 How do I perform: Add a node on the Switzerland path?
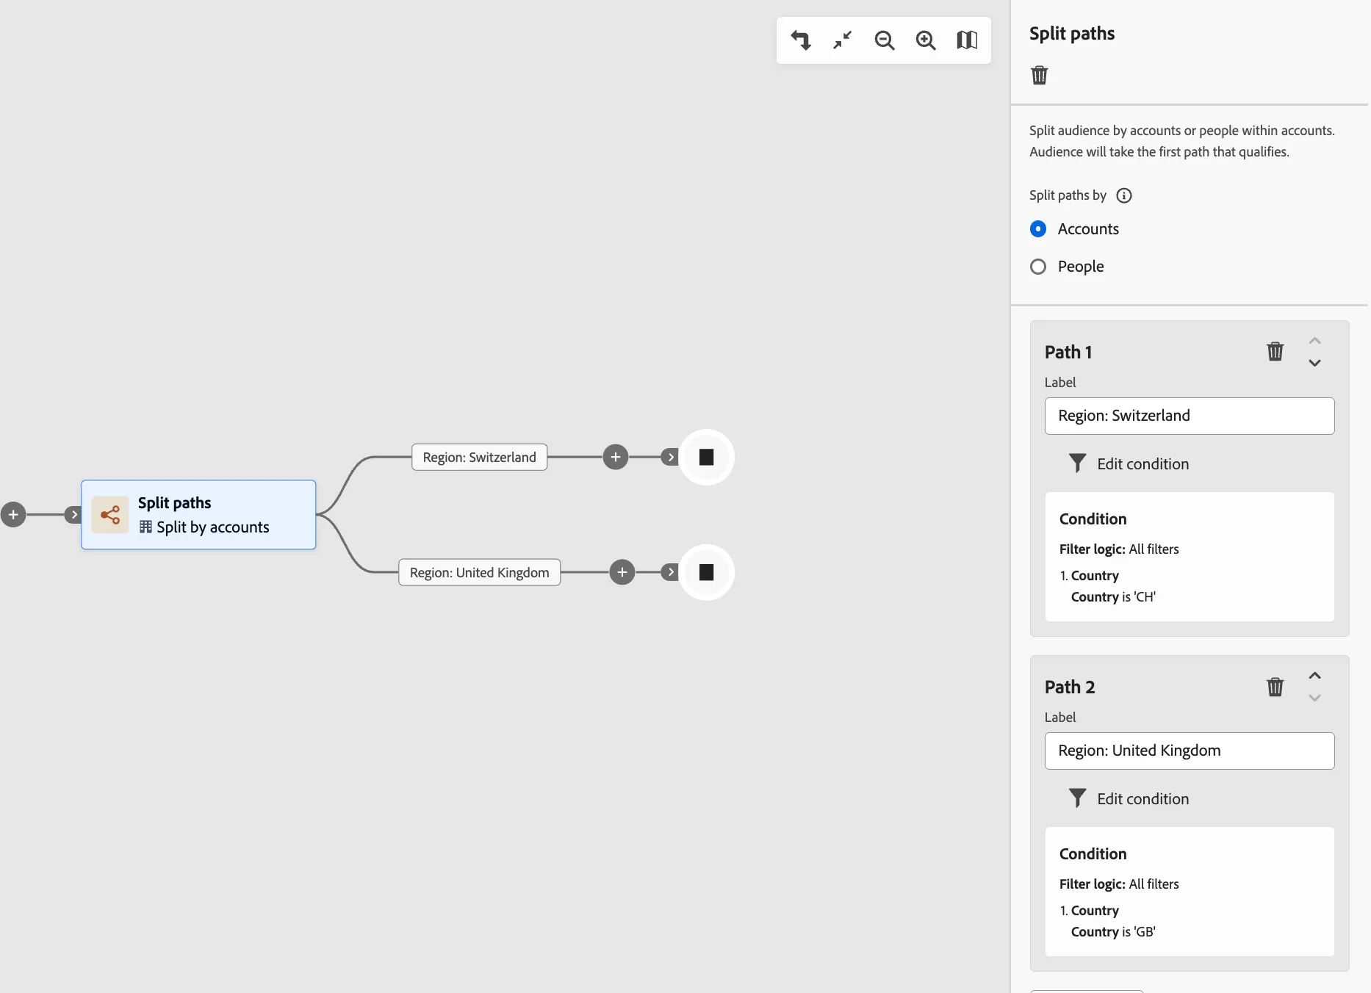(616, 457)
